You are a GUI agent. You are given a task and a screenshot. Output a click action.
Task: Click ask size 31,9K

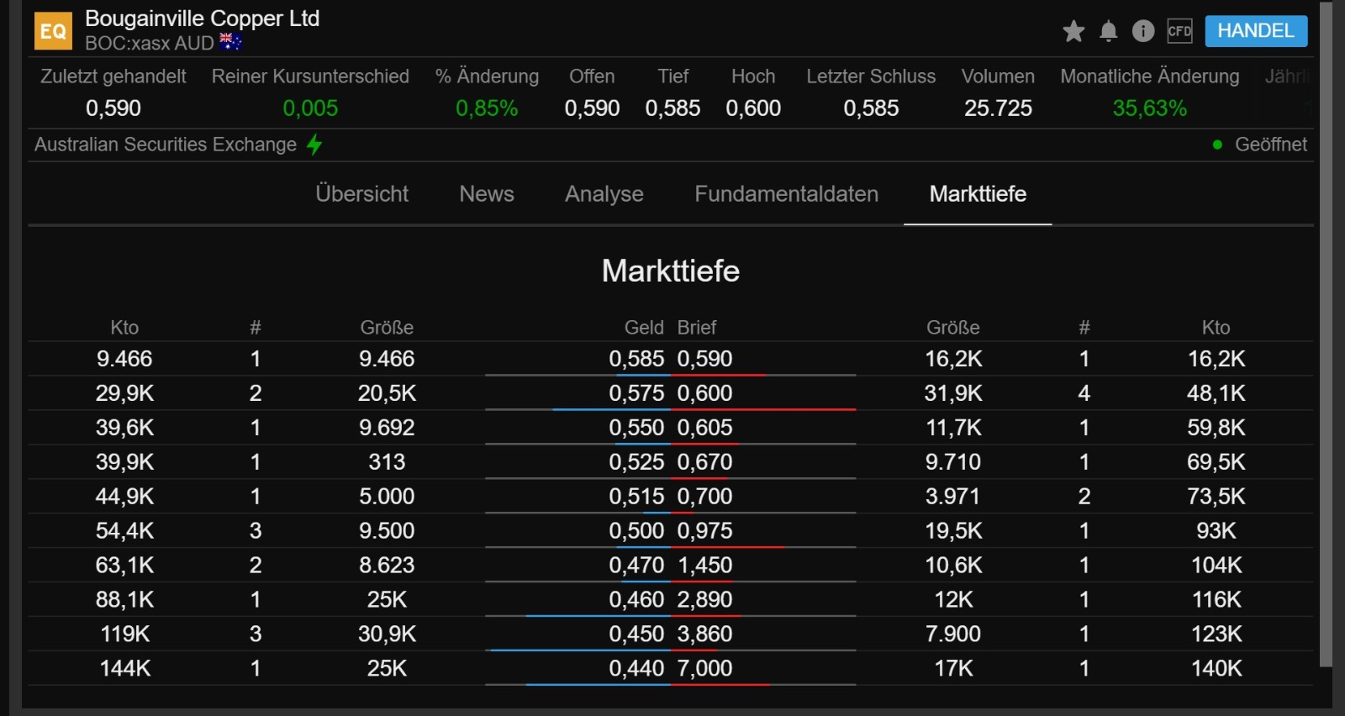(953, 393)
